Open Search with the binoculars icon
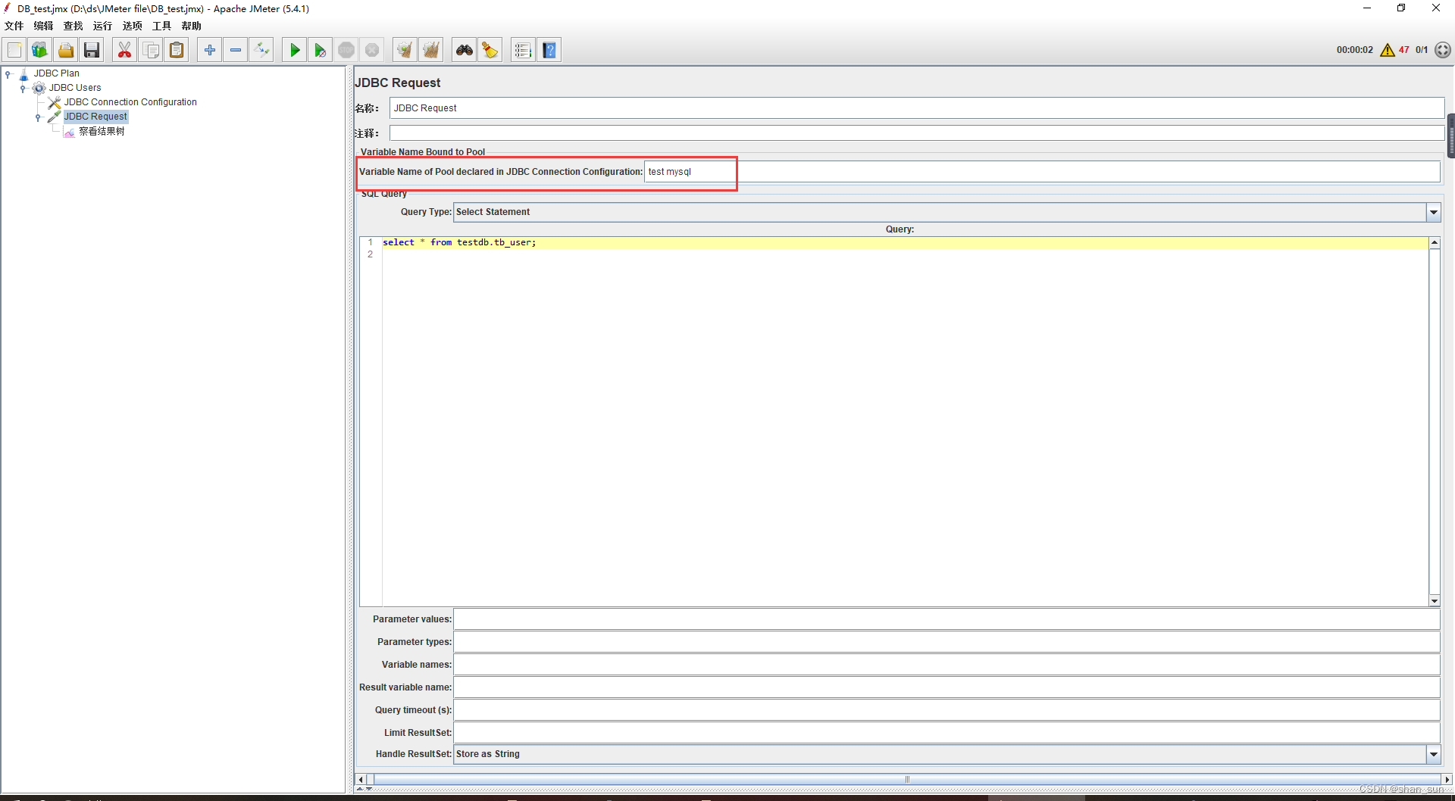 point(465,50)
